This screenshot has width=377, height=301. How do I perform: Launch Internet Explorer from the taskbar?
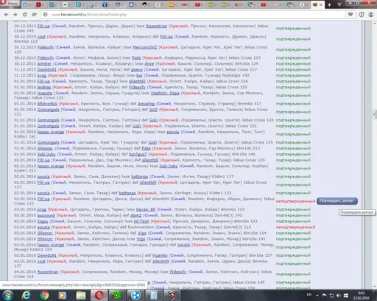click(26, 295)
